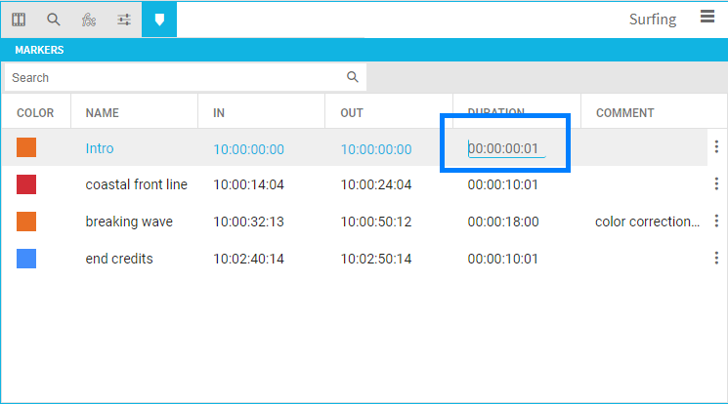Select the breaking wave color correction comment
The height and width of the screenshot is (404, 728).
(647, 222)
